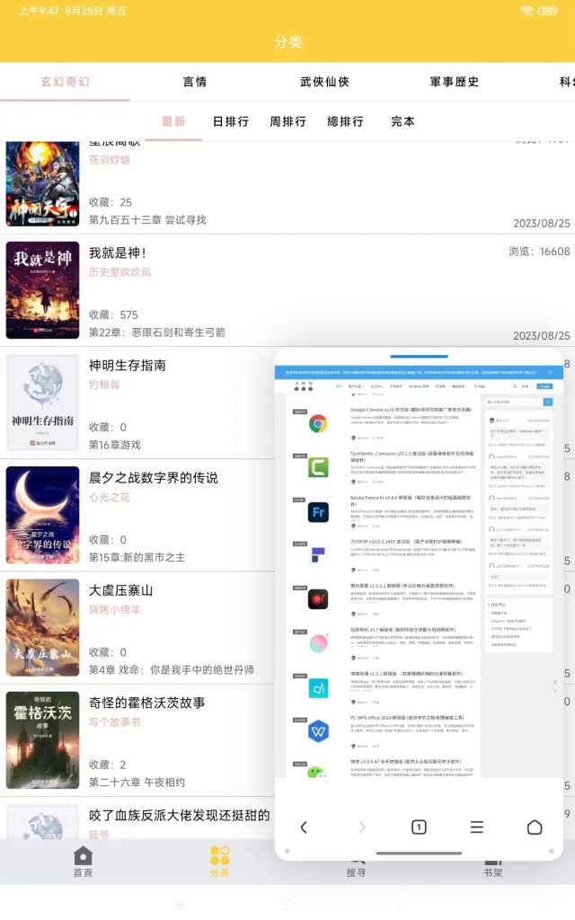Select the 完本 sort tab
Viewport: 575px width, 920px height.
pyautogui.click(x=402, y=121)
